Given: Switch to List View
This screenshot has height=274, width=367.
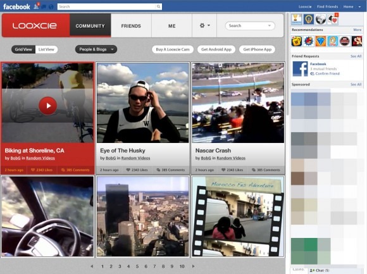Looking at the screenshot, I should point(46,49).
